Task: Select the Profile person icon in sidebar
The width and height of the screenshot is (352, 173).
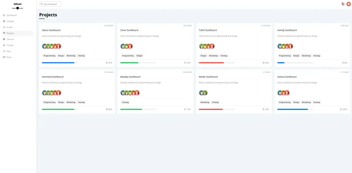Action: 4,27
